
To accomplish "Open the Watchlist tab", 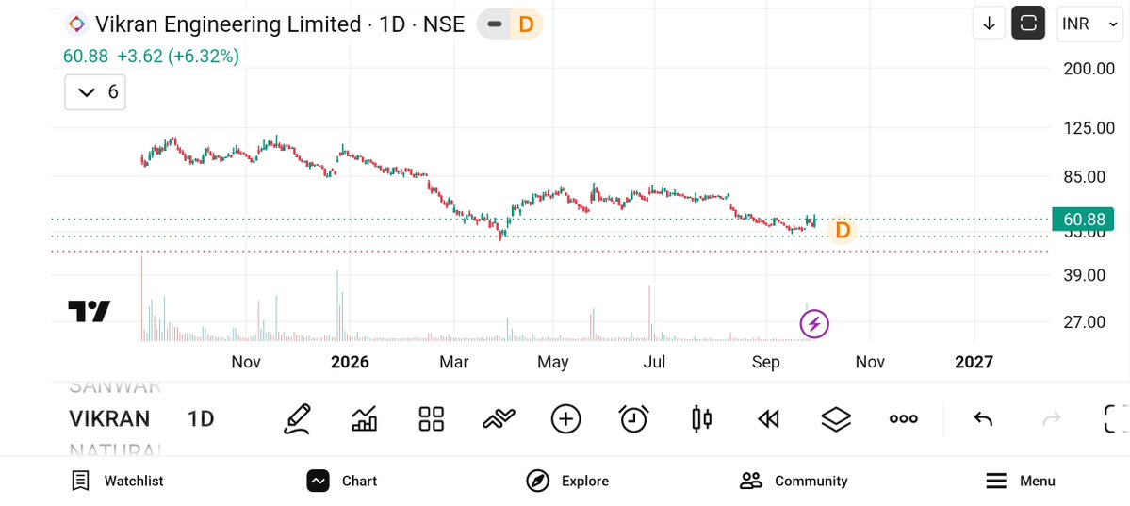I will pyautogui.click(x=118, y=481).
